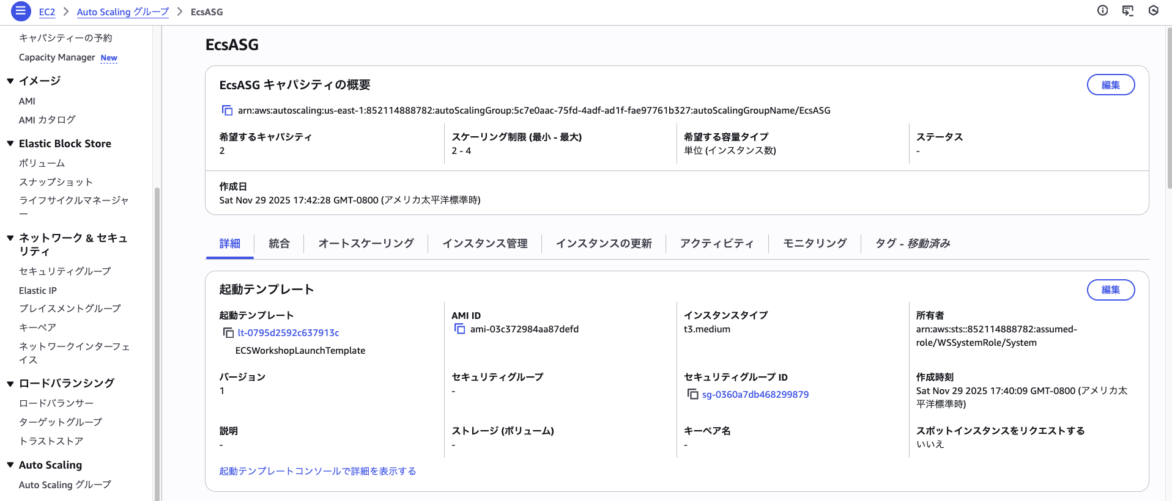Copy the launch template ID
This screenshot has height=501, width=1172.
[x=228, y=333]
